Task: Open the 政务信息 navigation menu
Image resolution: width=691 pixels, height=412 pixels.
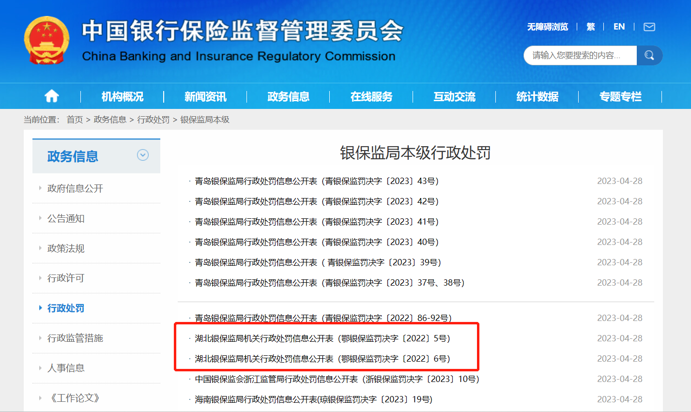Action: (x=289, y=96)
